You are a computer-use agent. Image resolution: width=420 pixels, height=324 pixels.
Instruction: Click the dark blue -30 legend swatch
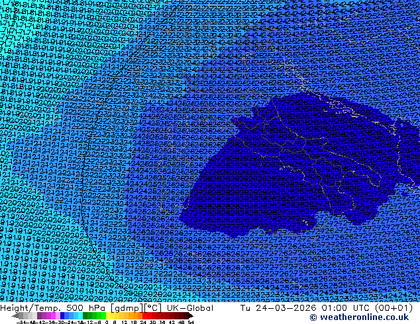pyautogui.click(x=62, y=315)
